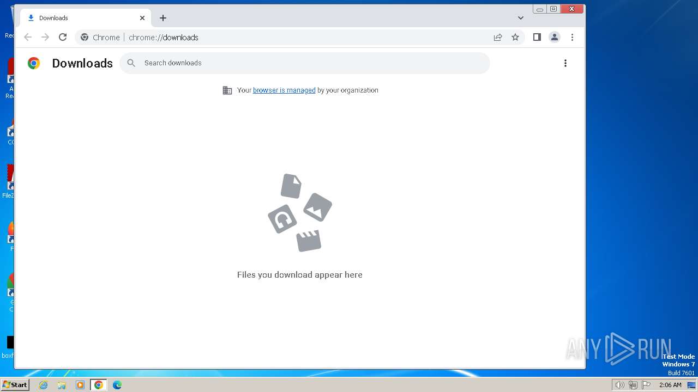Click the Search downloads field
This screenshot has width=698, height=392.
tap(305, 63)
